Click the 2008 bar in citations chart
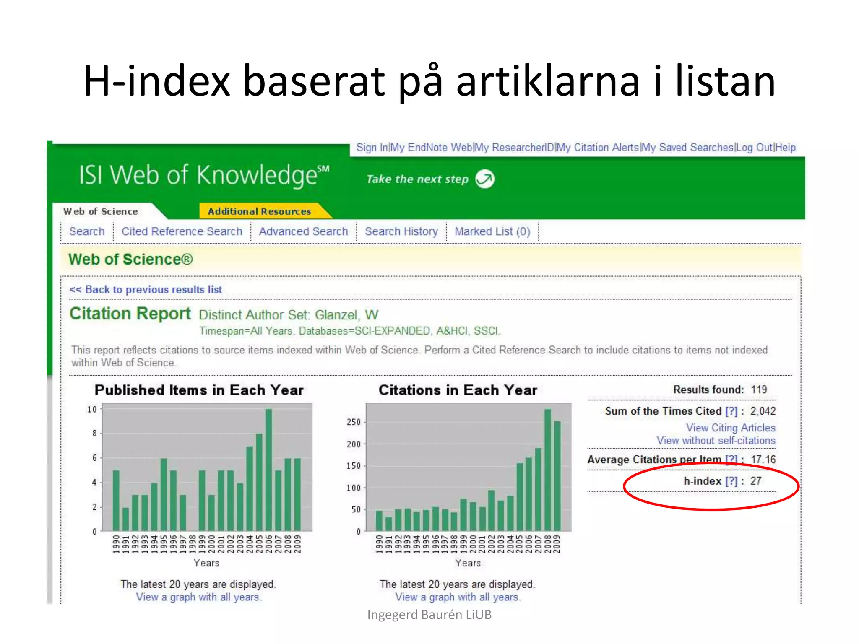Viewport: 859px width, 644px height. point(547,470)
